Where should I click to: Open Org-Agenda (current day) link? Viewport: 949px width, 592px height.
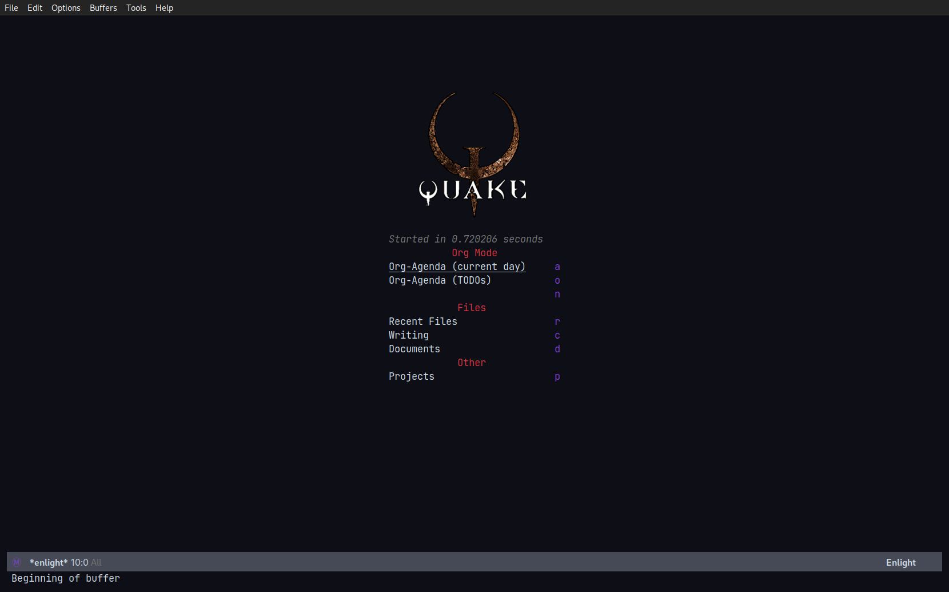(457, 267)
